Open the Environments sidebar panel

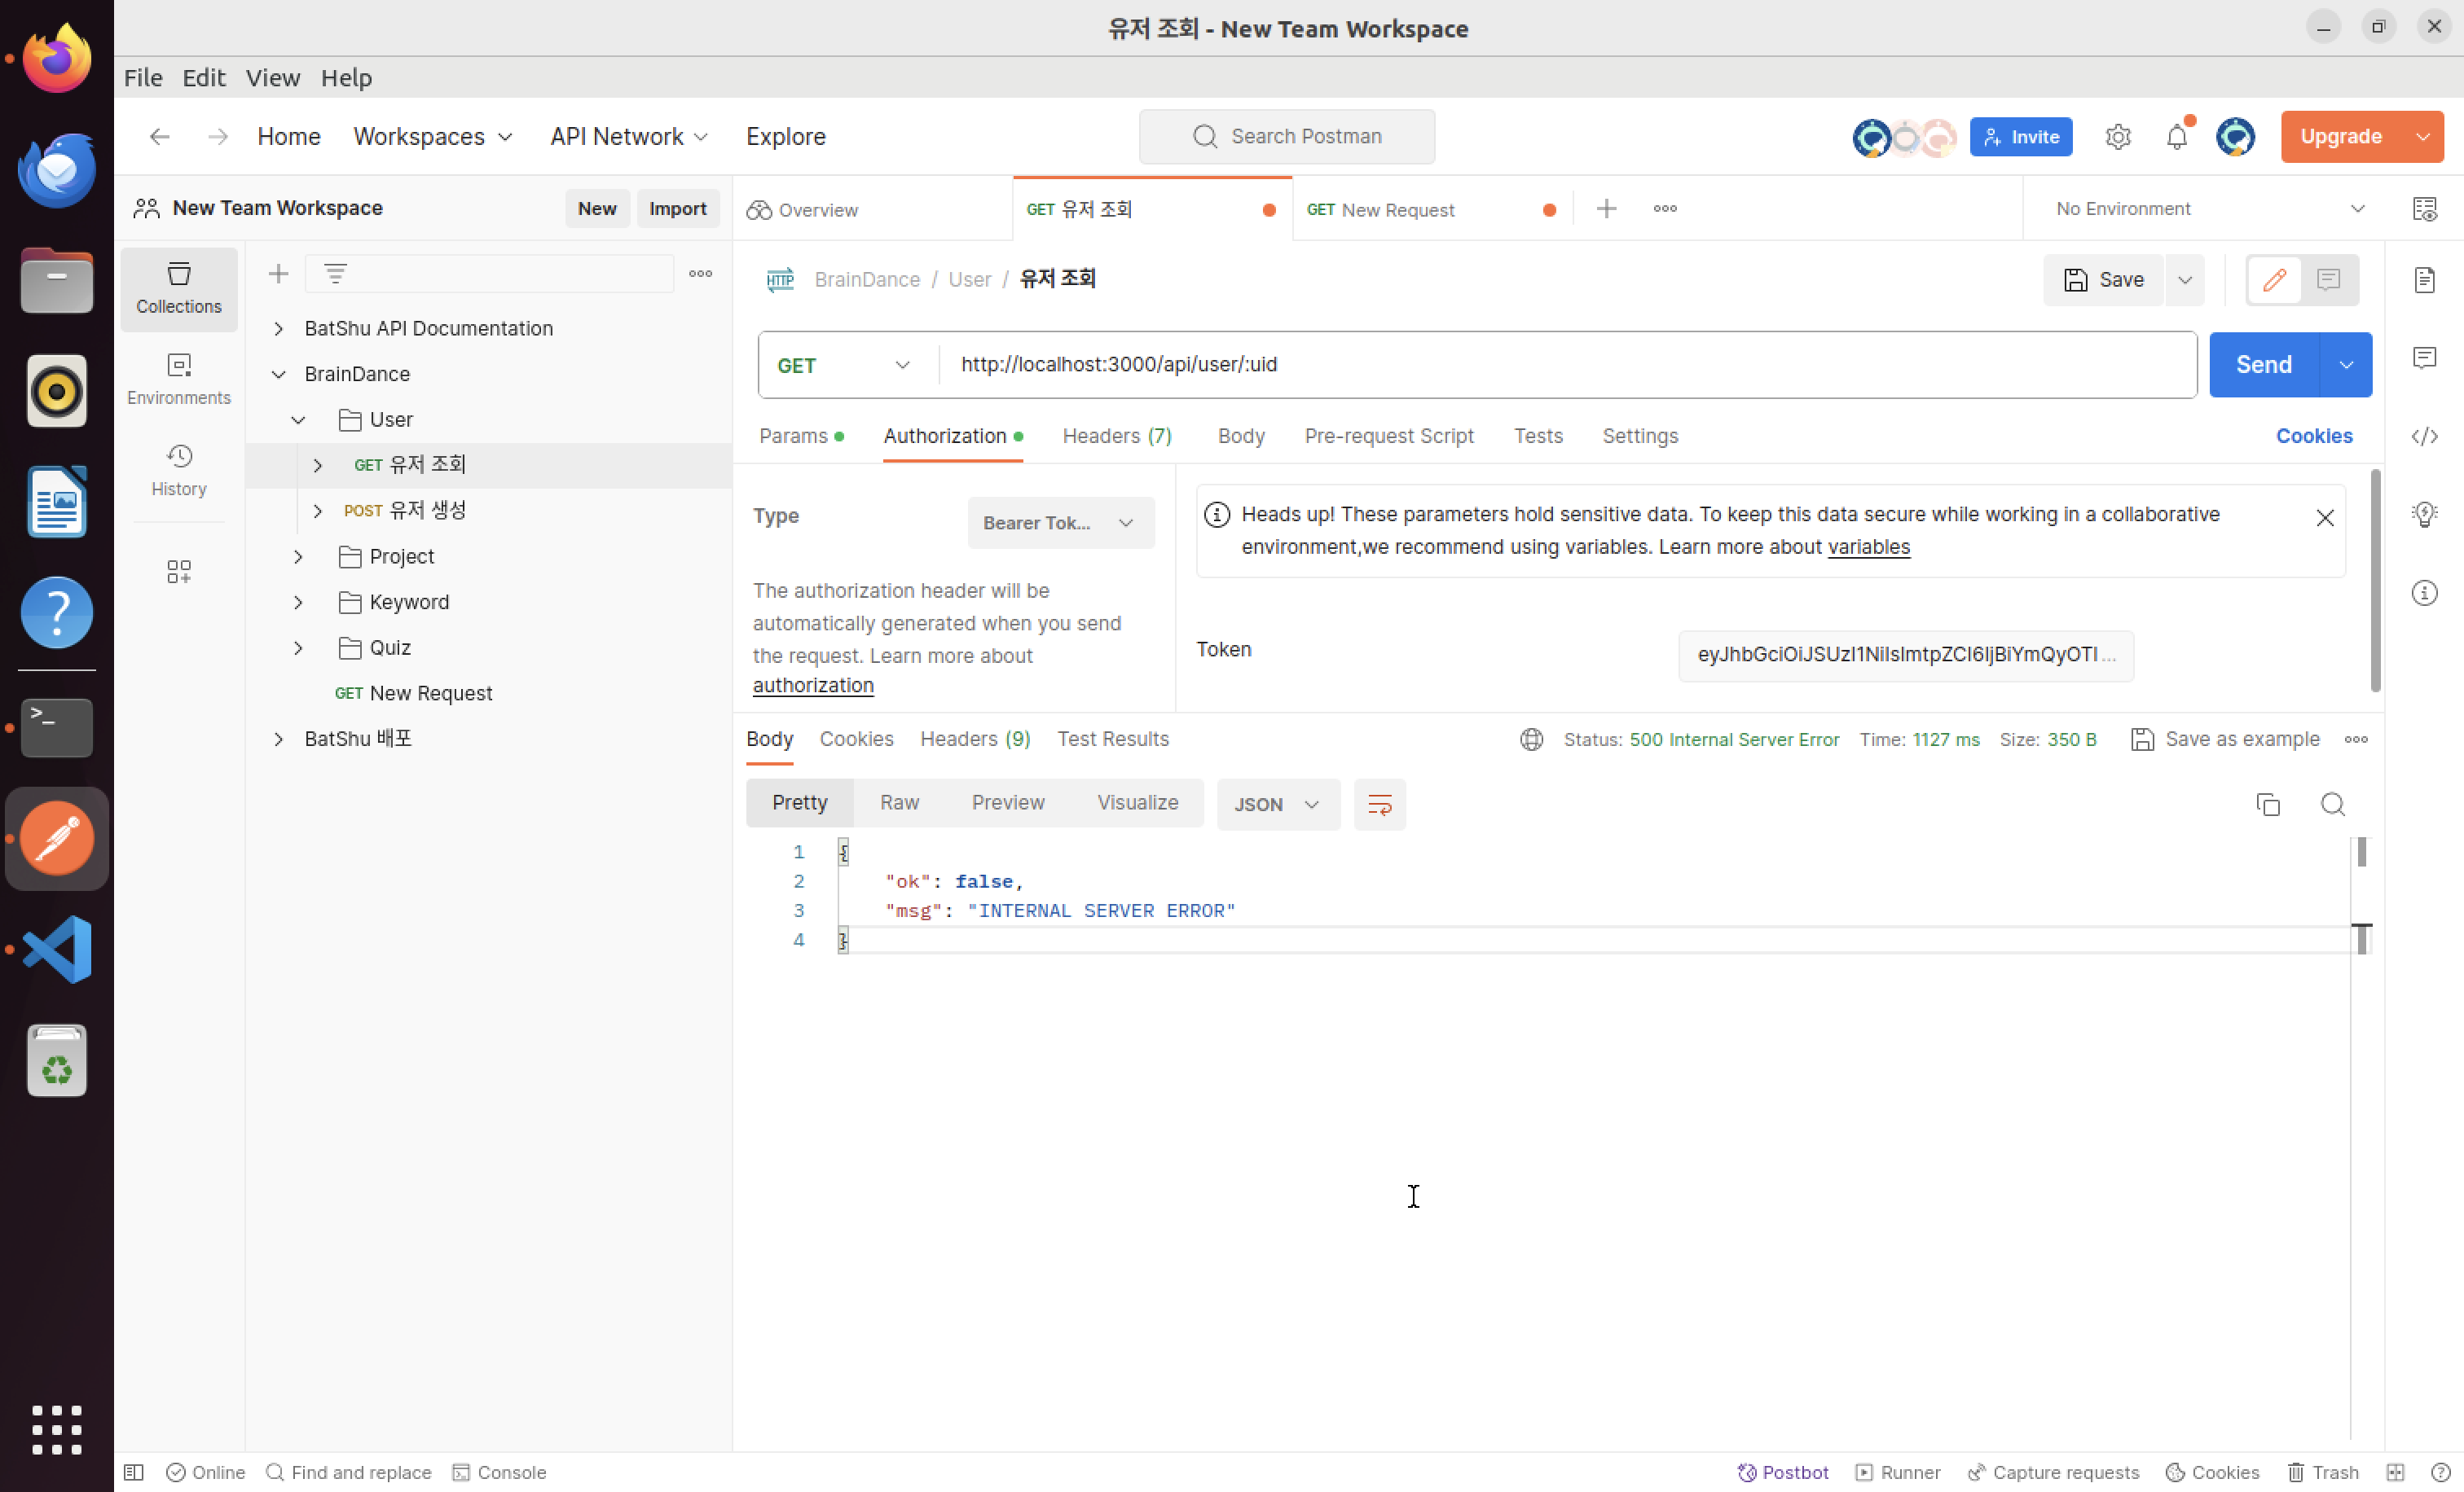click(179, 379)
